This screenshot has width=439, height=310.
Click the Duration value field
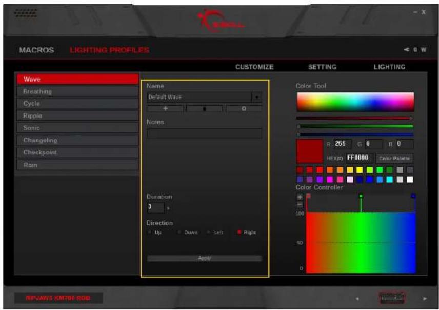(156, 207)
